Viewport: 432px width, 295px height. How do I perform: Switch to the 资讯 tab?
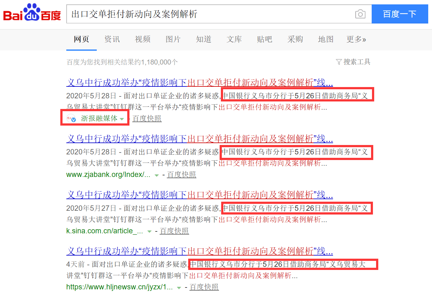(112, 39)
